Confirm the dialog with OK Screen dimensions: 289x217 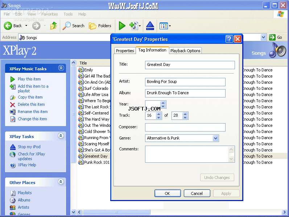(x=168, y=193)
